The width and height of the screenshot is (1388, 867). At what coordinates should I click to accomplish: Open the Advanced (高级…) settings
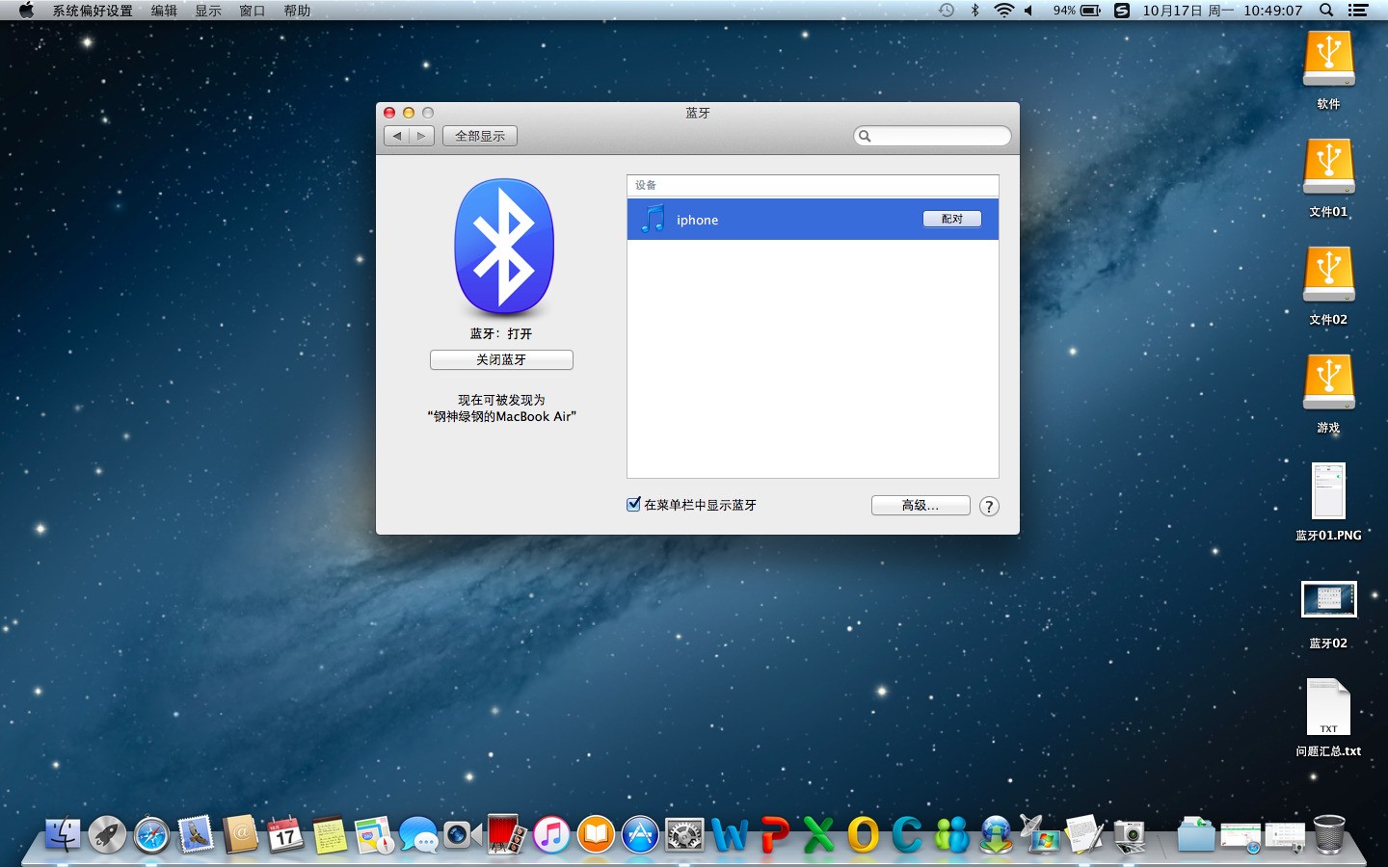921,505
